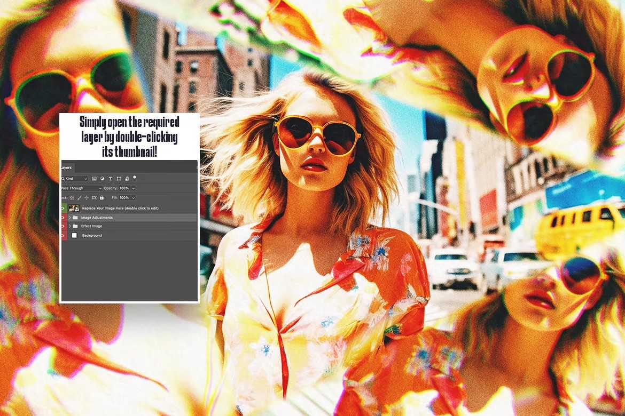Screen dimensions: 625x416
Task: Click the lock position icon
Action: pyautogui.click(x=88, y=198)
